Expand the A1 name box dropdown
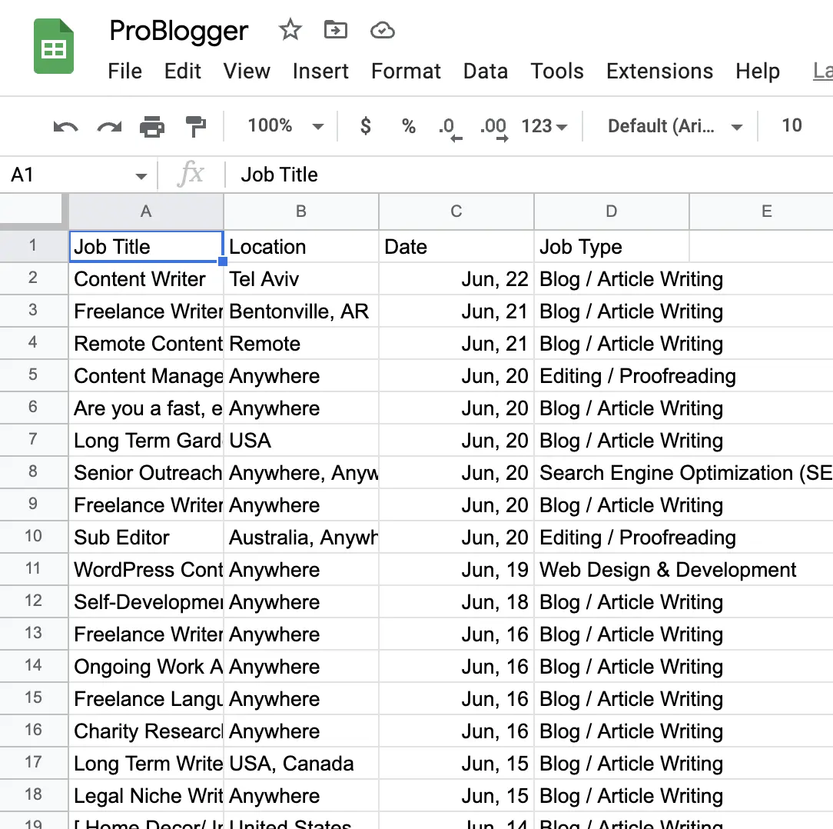The width and height of the screenshot is (833, 829). pyautogui.click(x=141, y=176)
